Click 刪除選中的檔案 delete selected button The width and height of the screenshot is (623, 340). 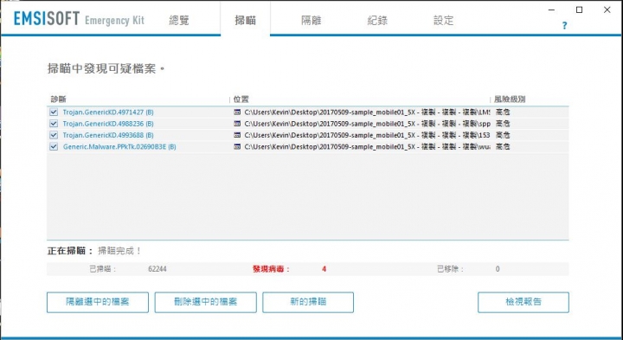point(205,302)
